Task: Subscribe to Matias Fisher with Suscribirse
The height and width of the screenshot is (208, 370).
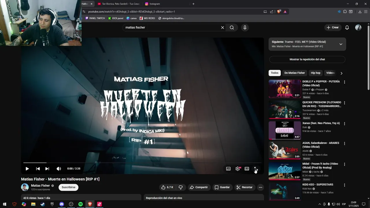Action: point(69,187)
